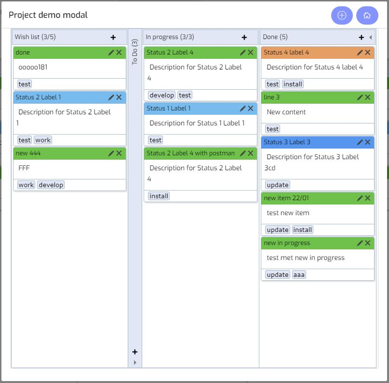Viewport: 389px width, 383px height.
Task: Delete the 'Status 1 Label 1' card
Action: tap(251, 108)
